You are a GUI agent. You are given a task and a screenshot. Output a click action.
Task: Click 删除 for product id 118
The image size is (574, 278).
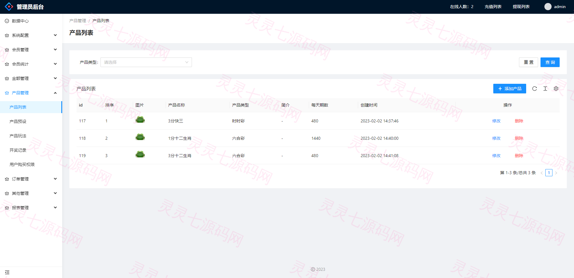point(519,138)
